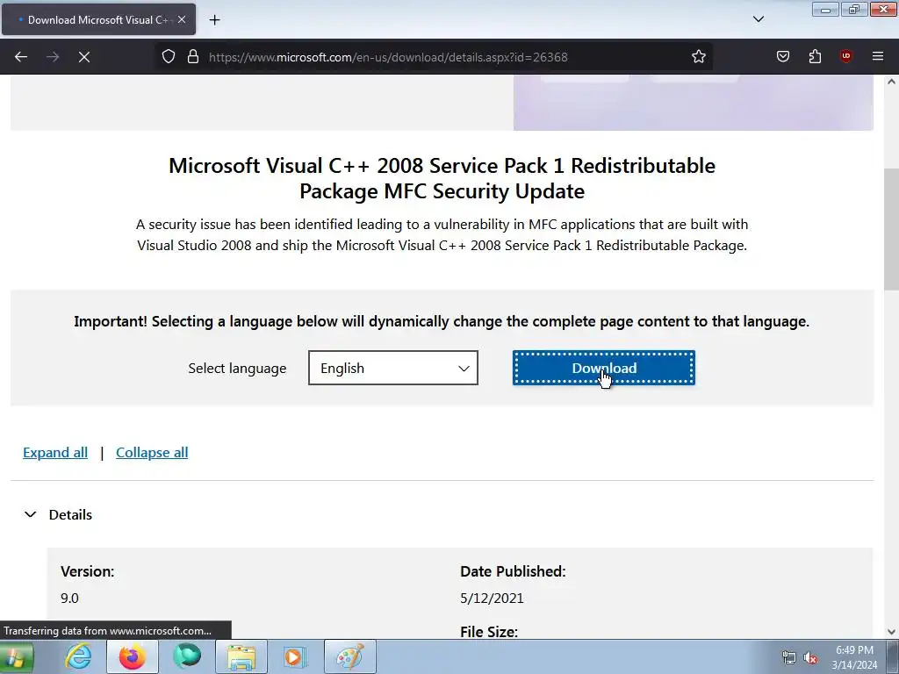The width and height of the screenshot is (899, 674).
Task: Open the tracking protection shield icon
Action: click(168, 57)
